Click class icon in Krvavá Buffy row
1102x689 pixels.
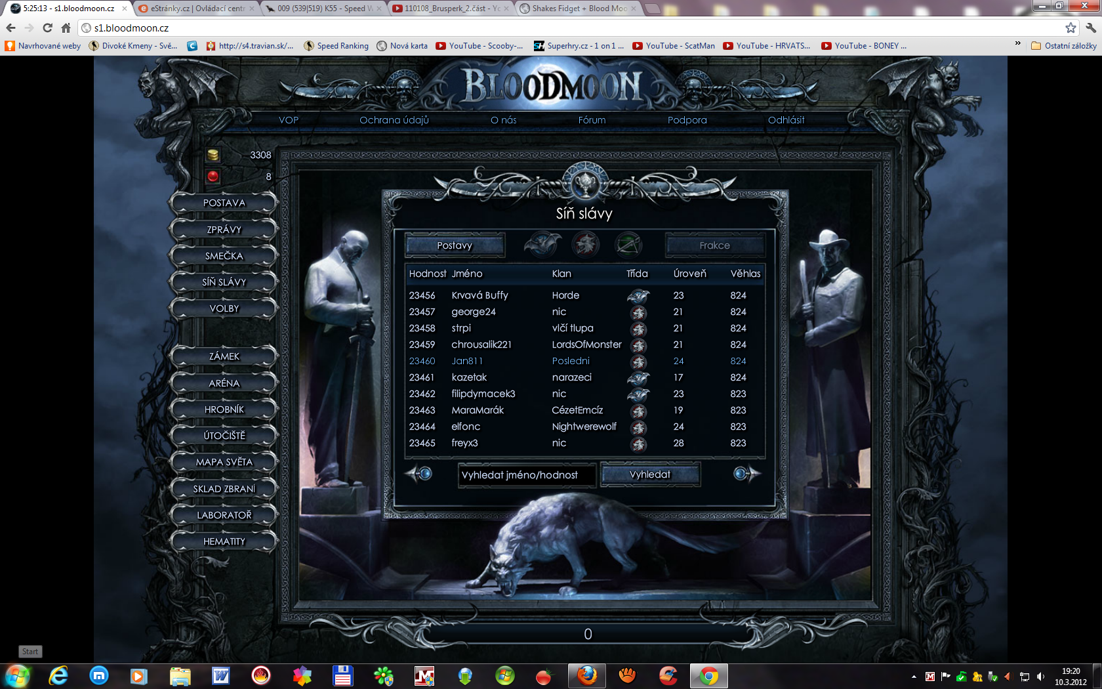pyautogui.click(x=638, y=296)
